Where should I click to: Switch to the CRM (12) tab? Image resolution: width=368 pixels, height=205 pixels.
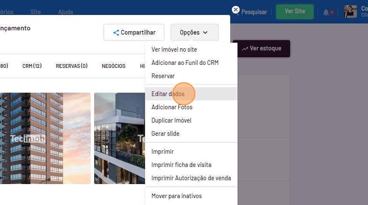[32, 66]
